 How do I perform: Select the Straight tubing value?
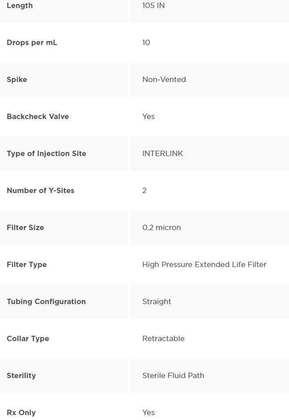pos(157,301)
